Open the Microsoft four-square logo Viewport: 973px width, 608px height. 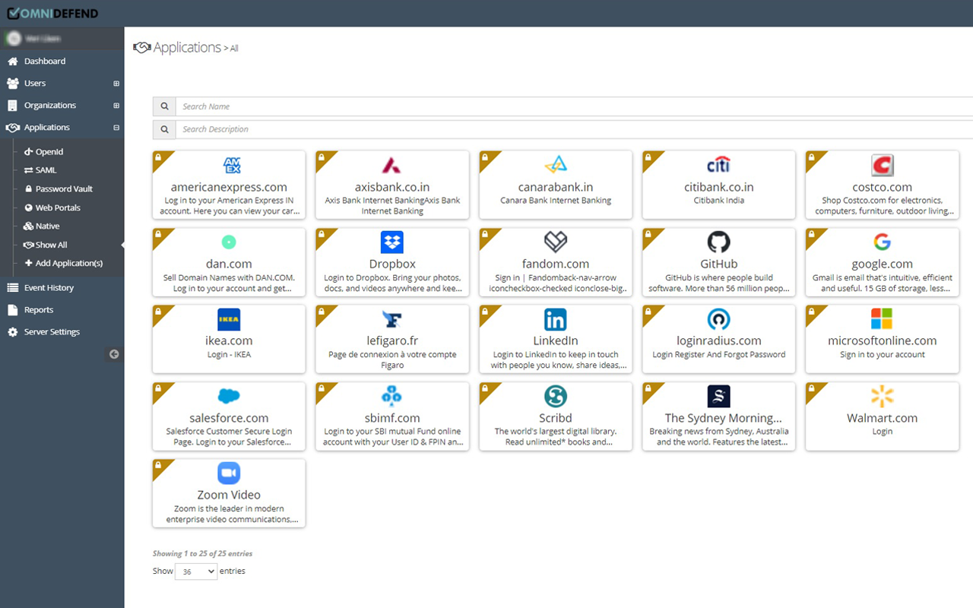pos(882,319)
